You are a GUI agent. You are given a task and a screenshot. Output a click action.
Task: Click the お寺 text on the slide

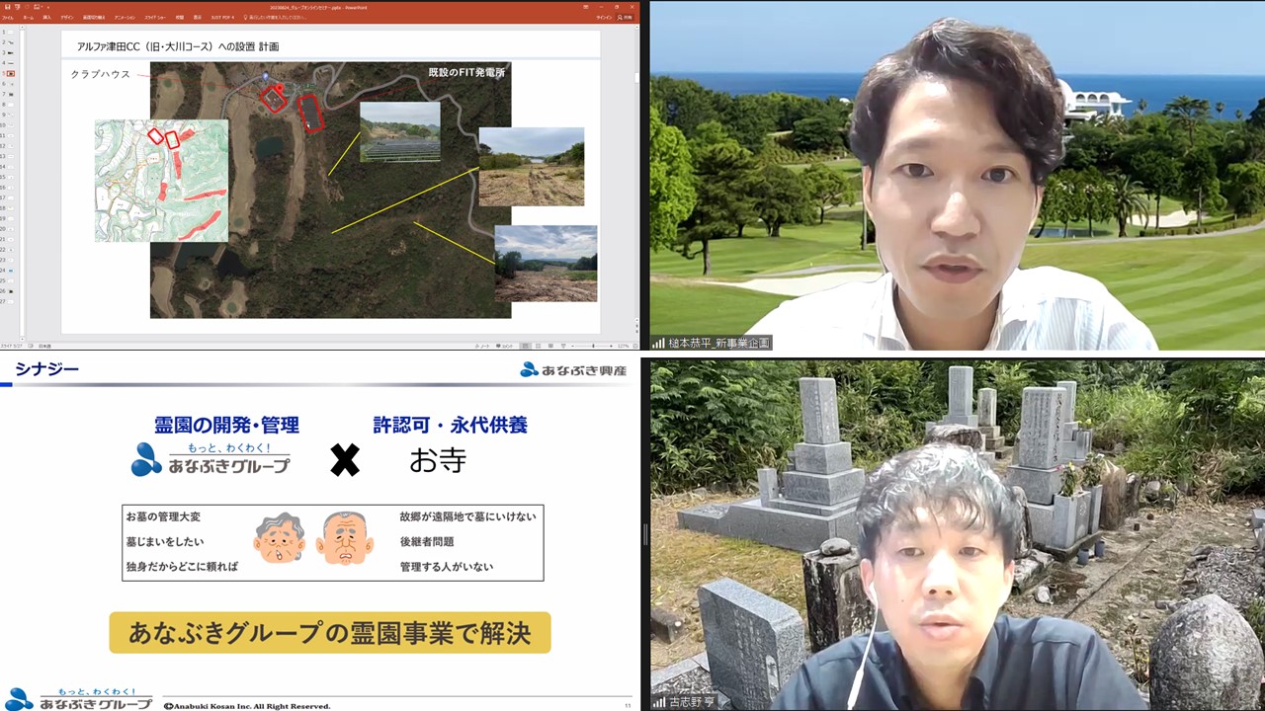[x=437, y=460]
